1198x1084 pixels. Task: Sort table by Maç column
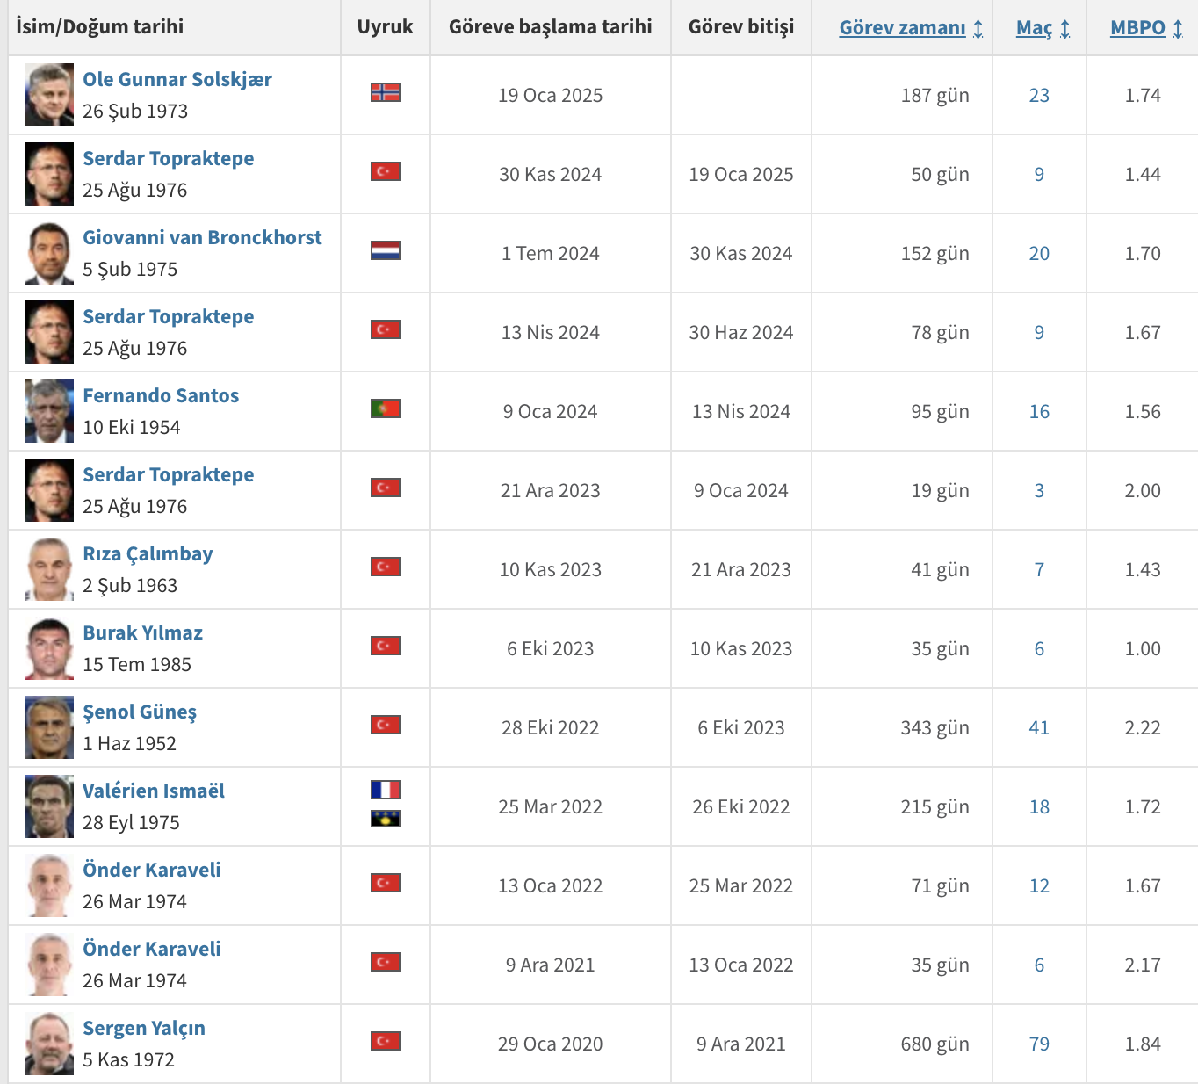[x=1043, y=28]
